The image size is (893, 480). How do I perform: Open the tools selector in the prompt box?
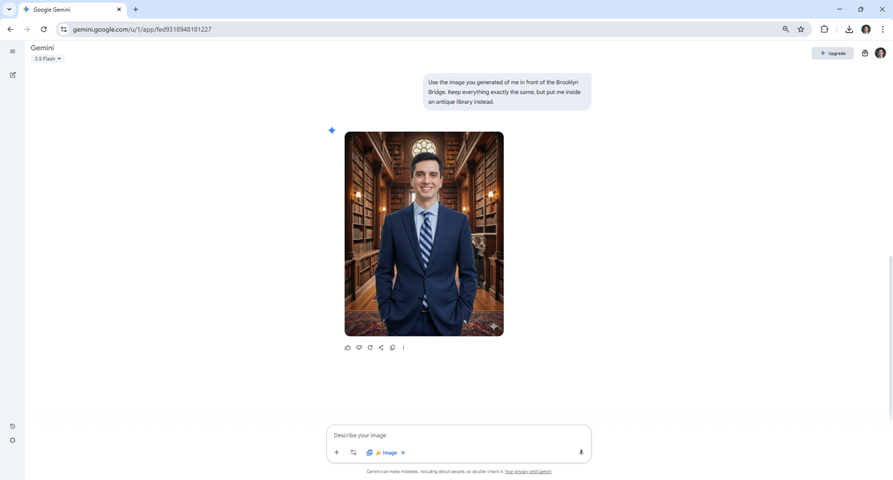click(x=353, y=452)
